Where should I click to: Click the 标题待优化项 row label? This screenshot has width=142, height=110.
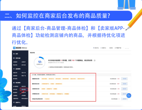[x=36, y=79]
